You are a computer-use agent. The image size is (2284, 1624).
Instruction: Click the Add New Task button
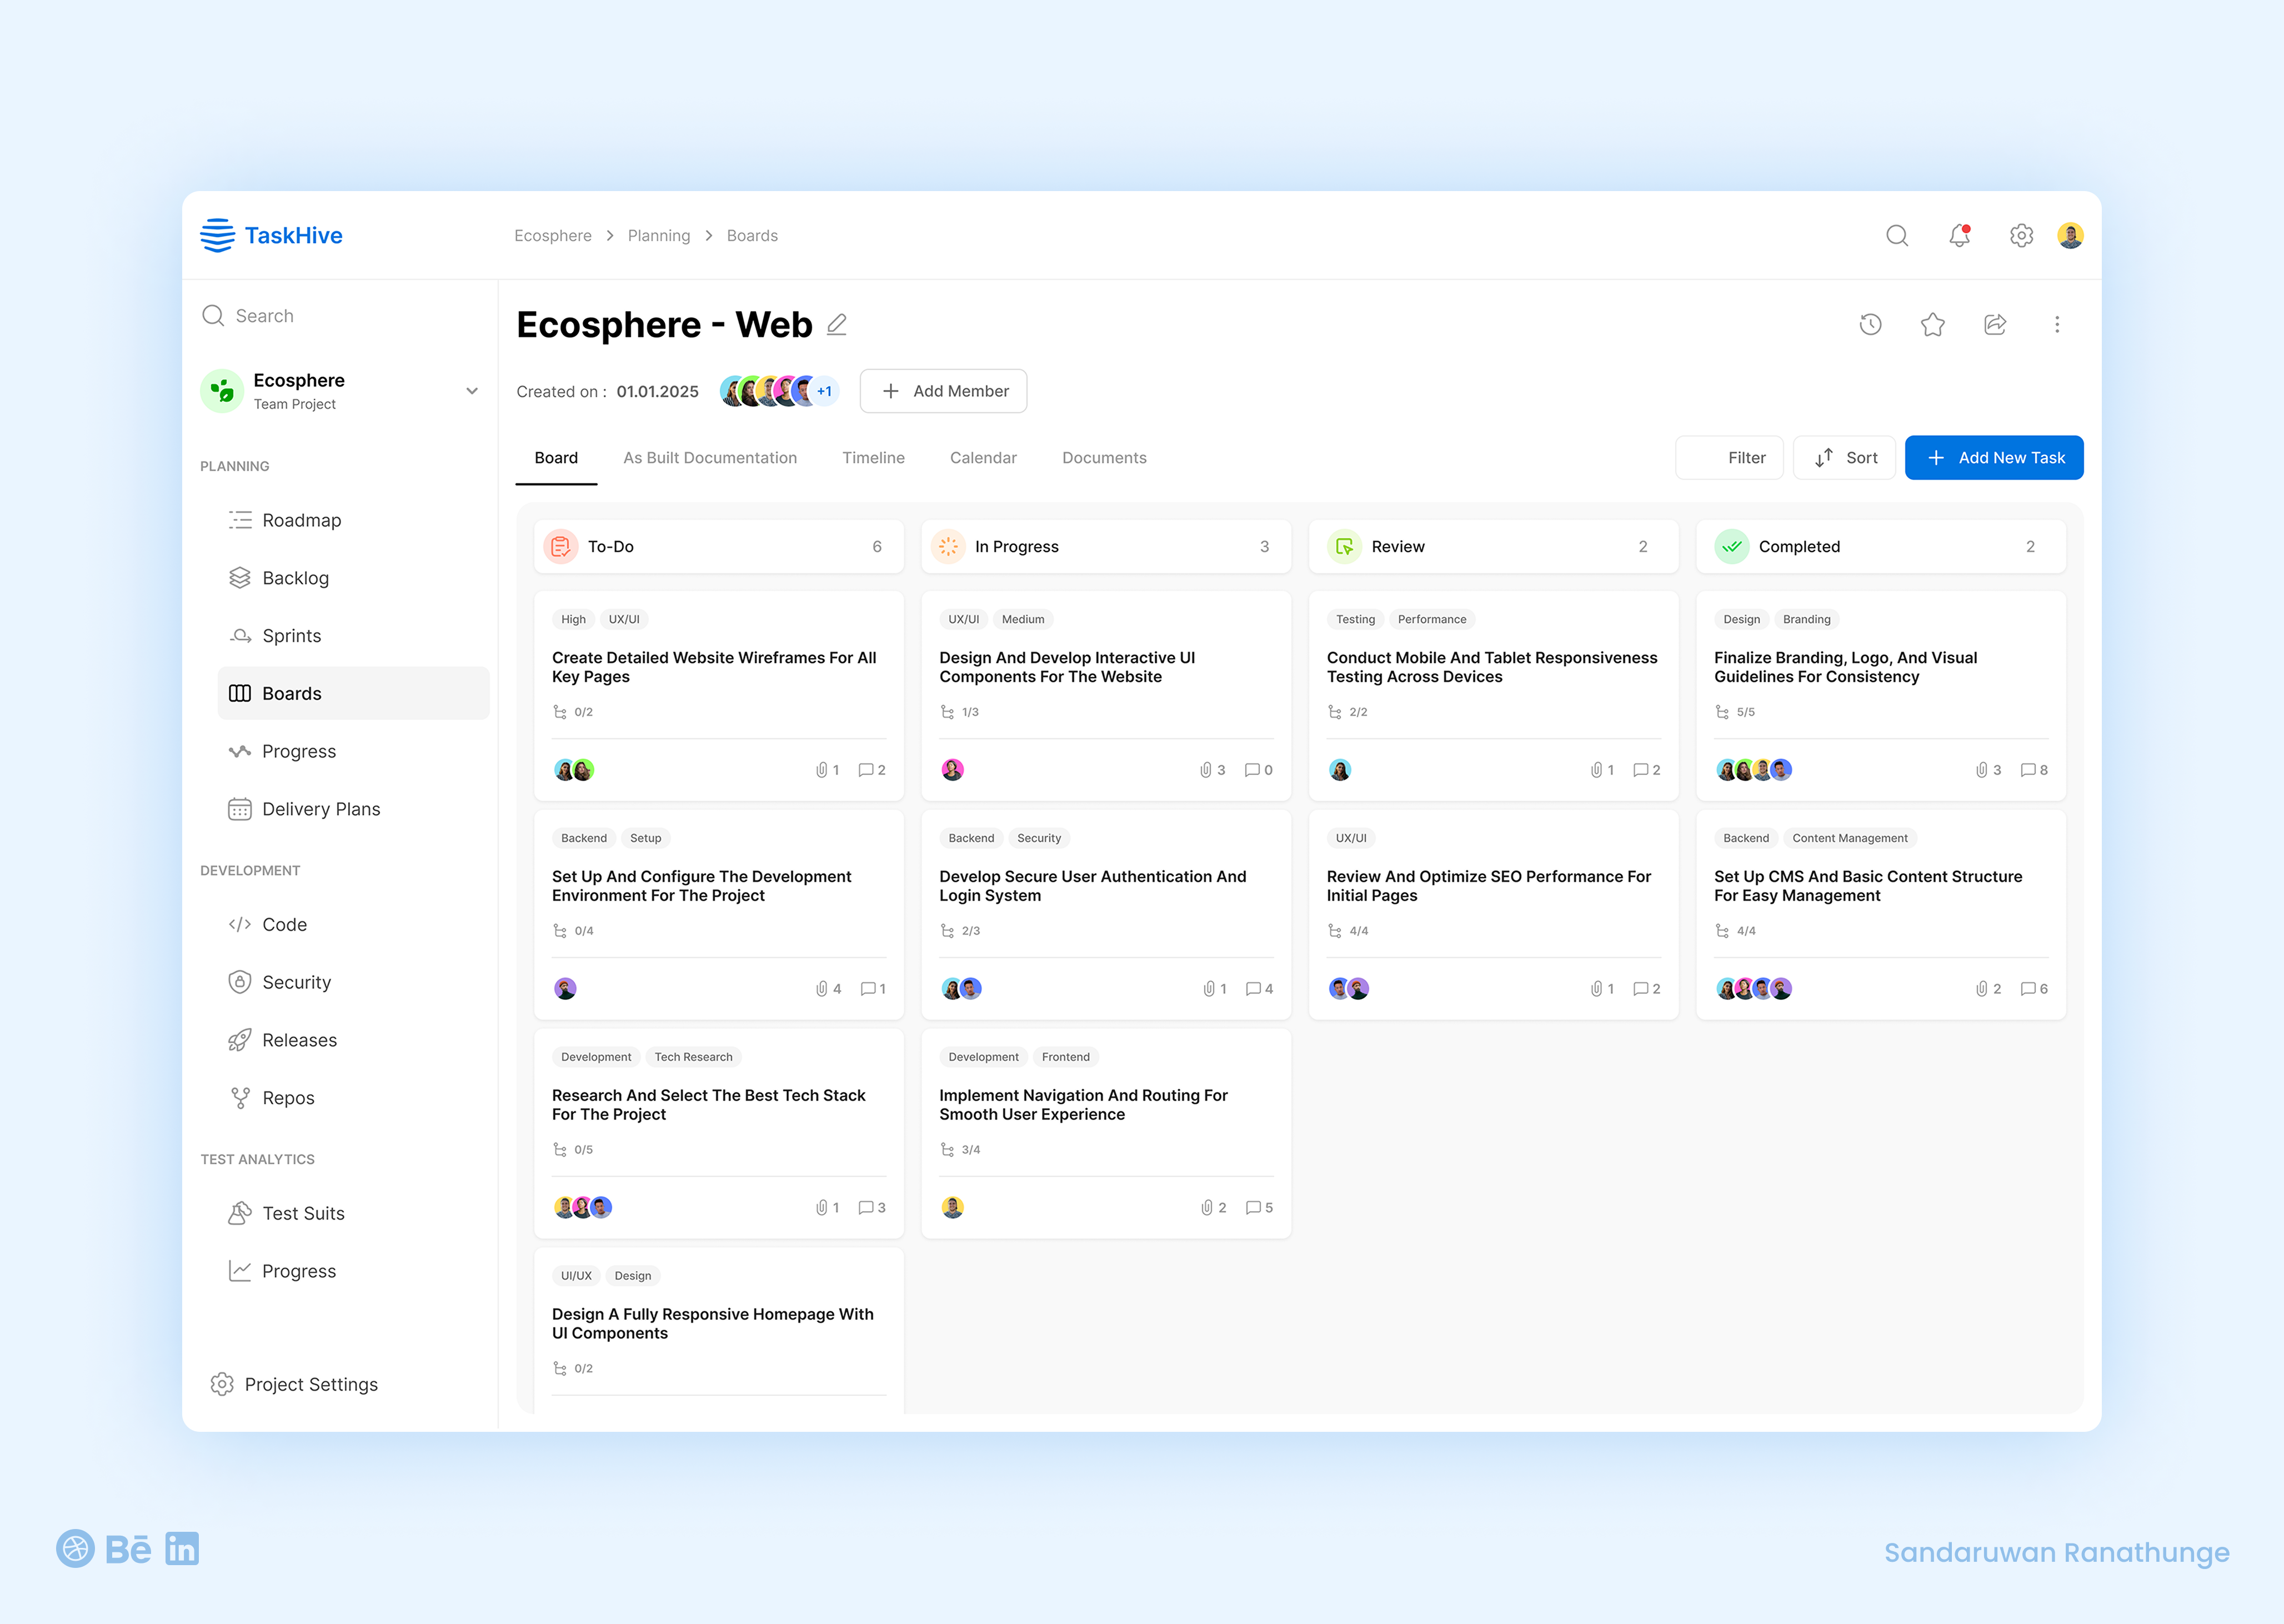[x=1993, y=457]
